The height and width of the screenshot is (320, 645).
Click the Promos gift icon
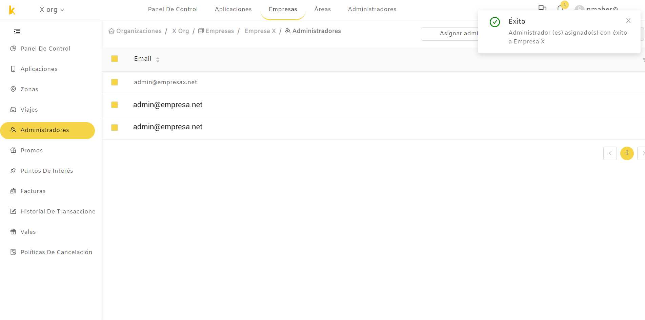[x=13, y=150]
